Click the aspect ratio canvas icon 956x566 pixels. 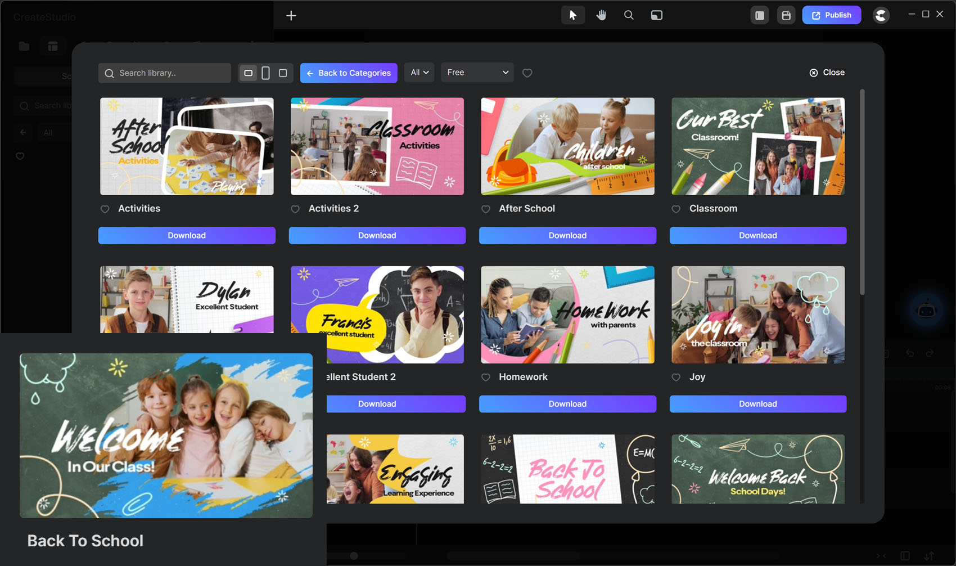(x=656, y=15)
